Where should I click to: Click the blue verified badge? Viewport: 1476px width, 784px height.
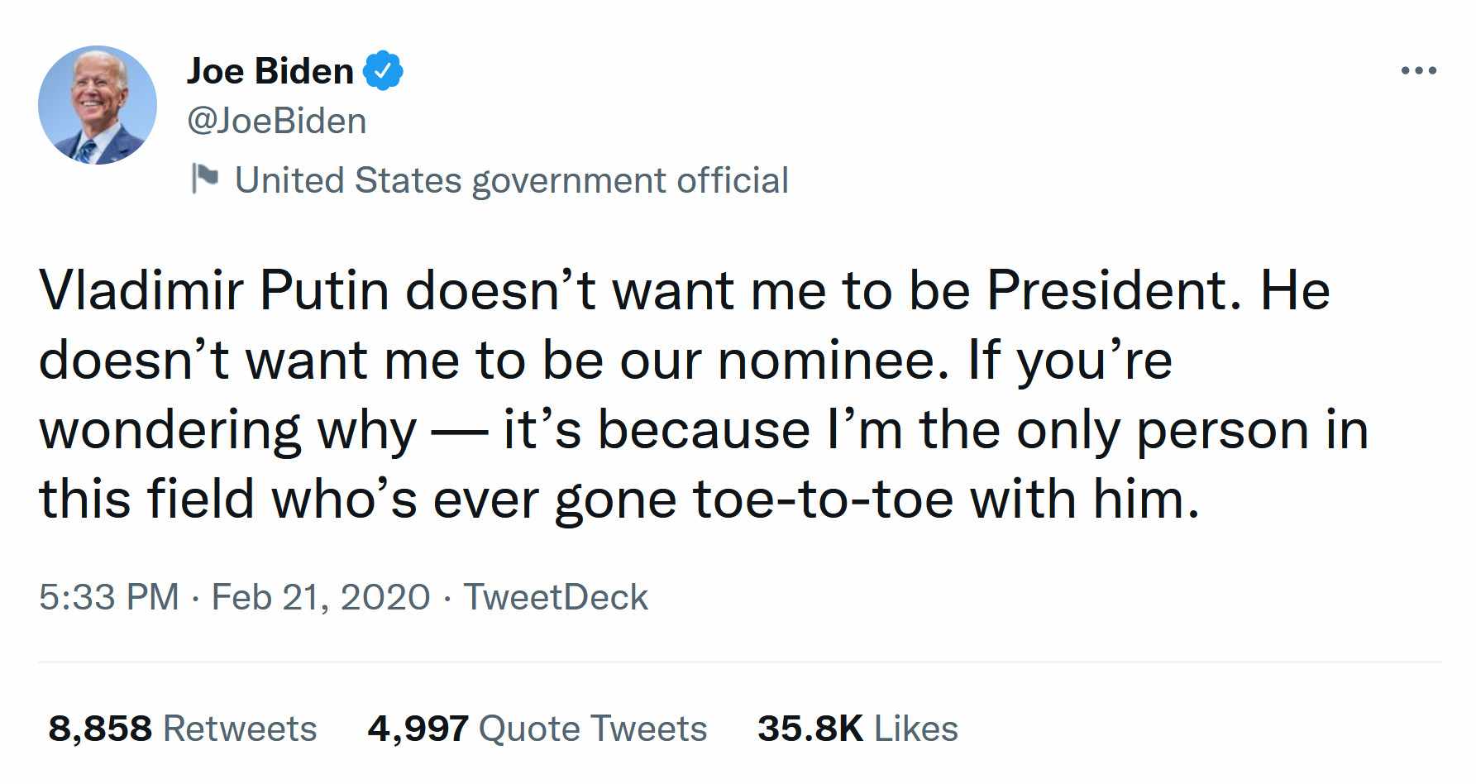[x=383, y=71]
